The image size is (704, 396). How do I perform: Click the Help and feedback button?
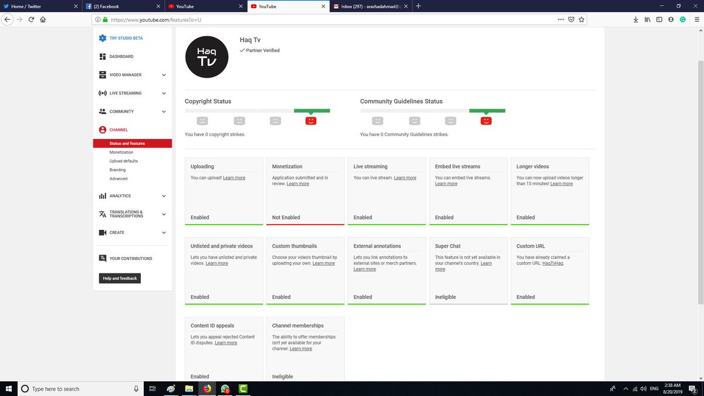[120, 278]
